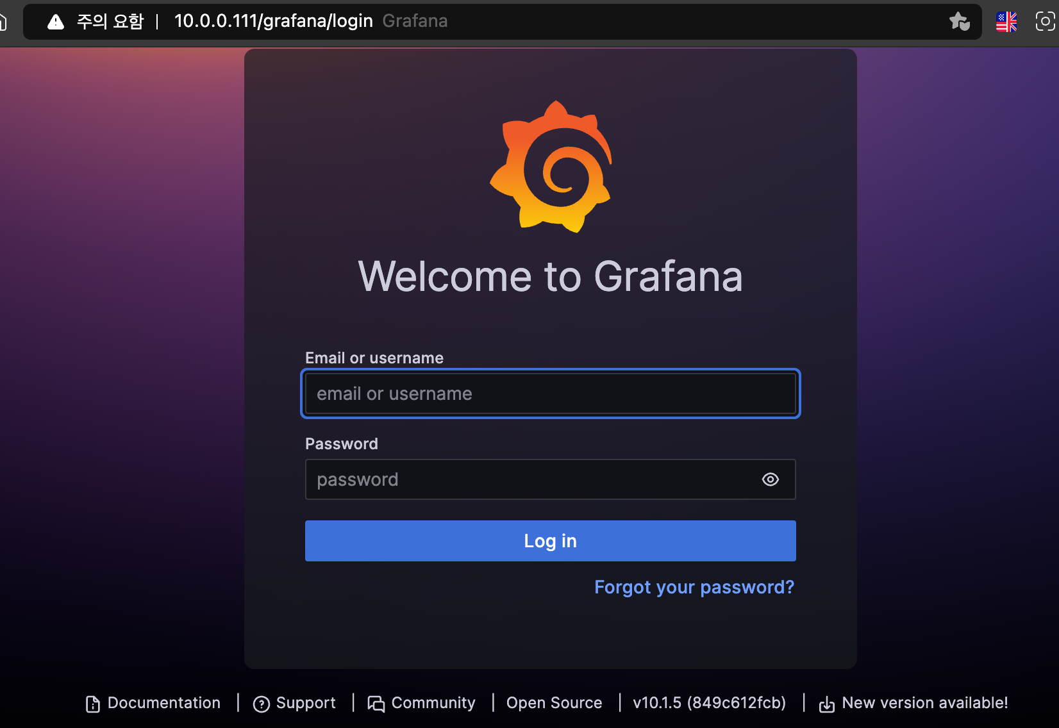Screen dimensions: 1059x728
Task: Click the Welcome to Grafana heading
Action: point(551,276)
